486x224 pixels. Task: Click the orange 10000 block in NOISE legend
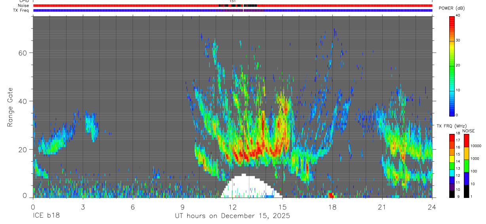(x=466, y=153)
